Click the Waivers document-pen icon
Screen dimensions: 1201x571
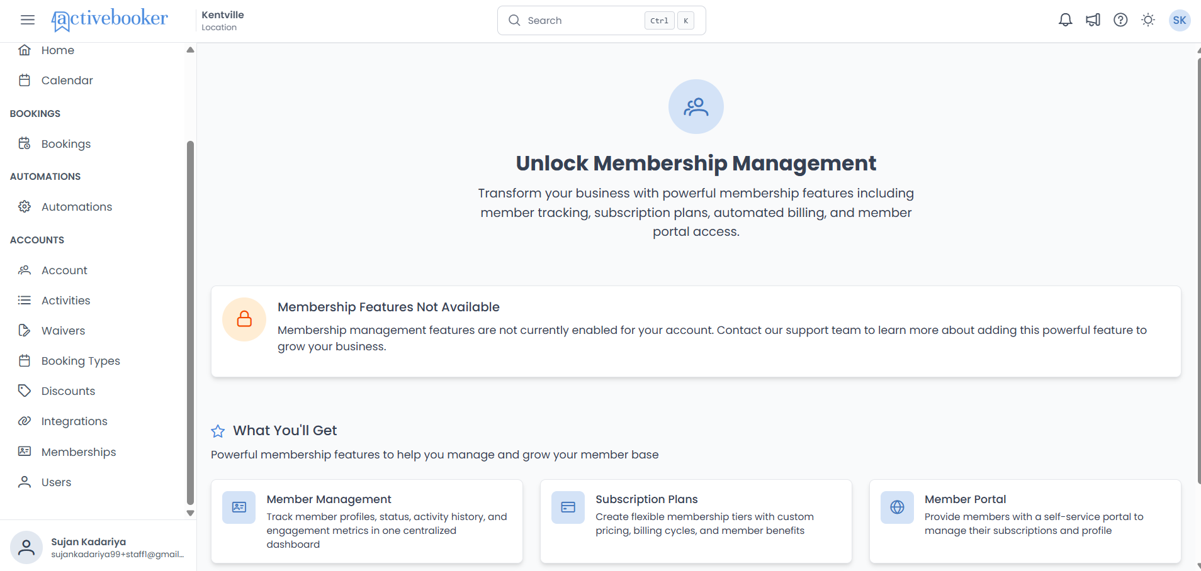tap(25, 331)
